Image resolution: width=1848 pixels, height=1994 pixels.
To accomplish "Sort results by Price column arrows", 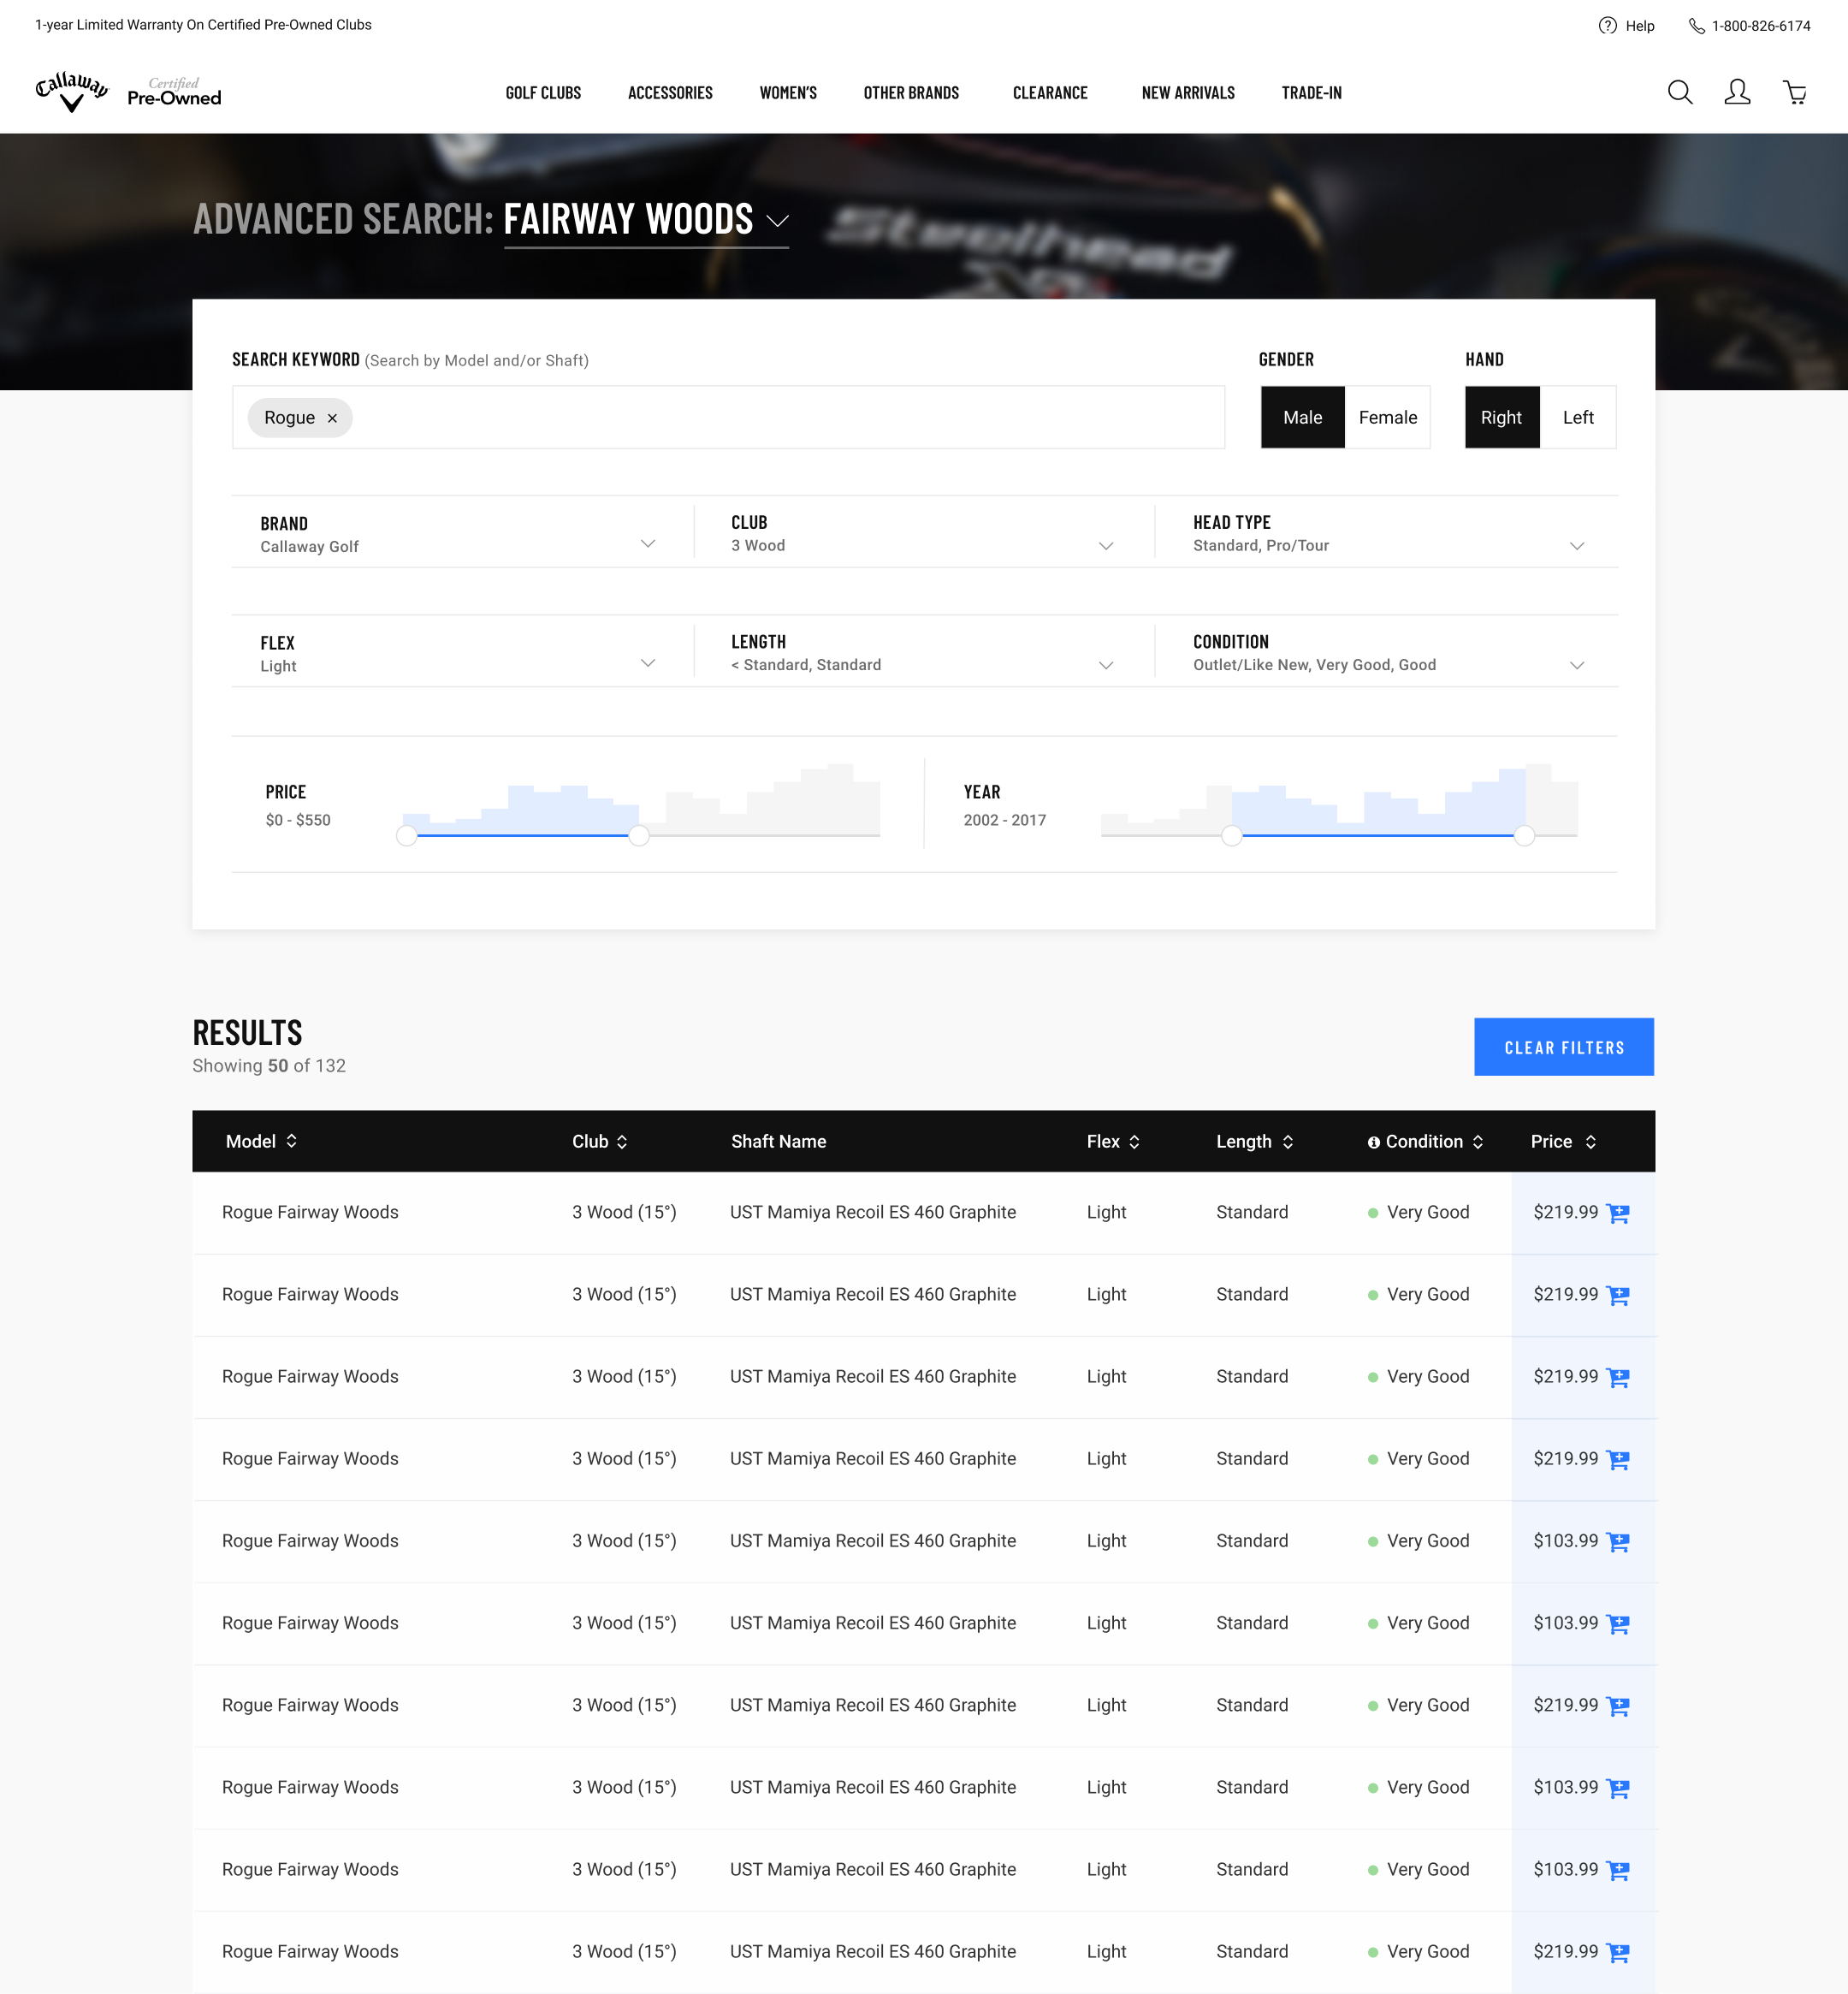I will click(x=1590, y=1142).
